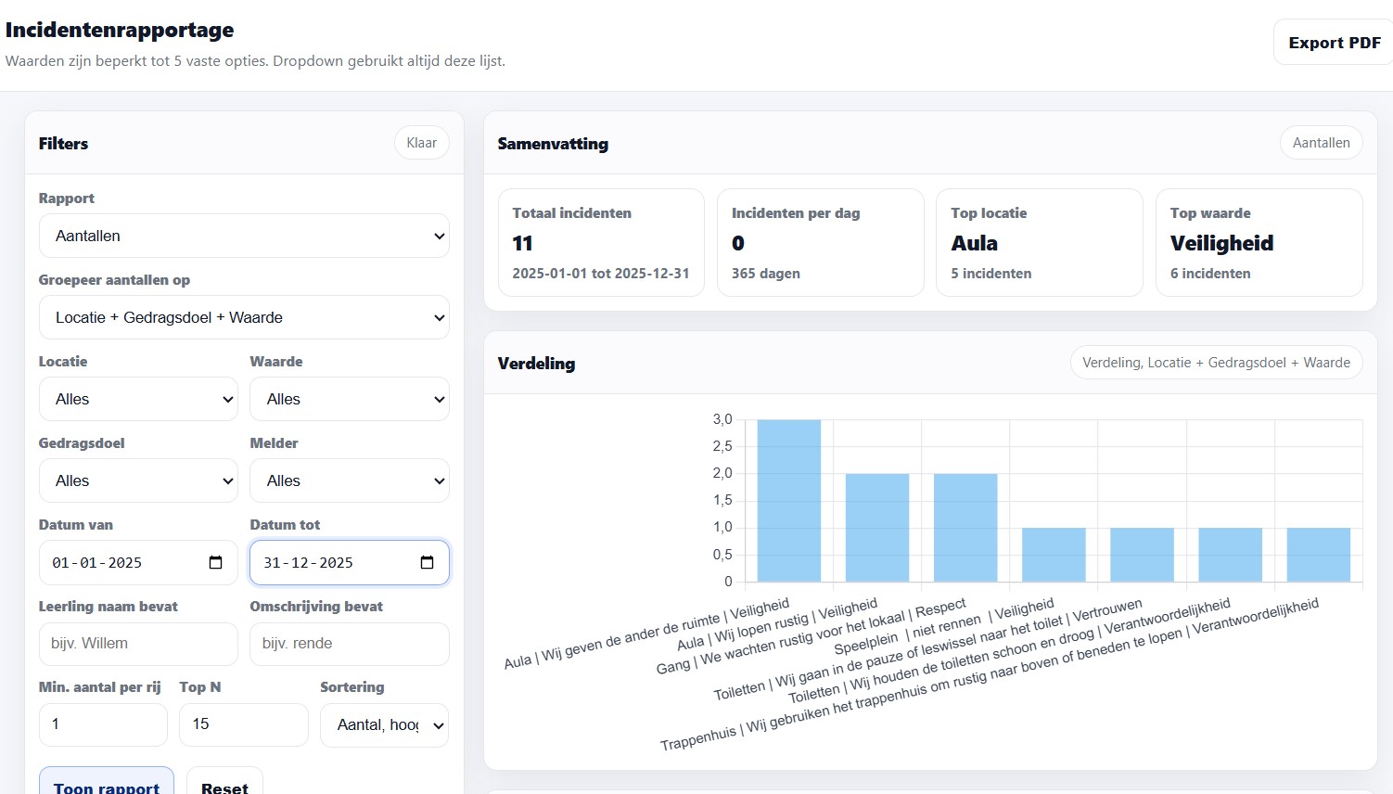This screenshot has height=794, width=1393.
Task: Open the Rapport dropdown
Action: (244, 236)
